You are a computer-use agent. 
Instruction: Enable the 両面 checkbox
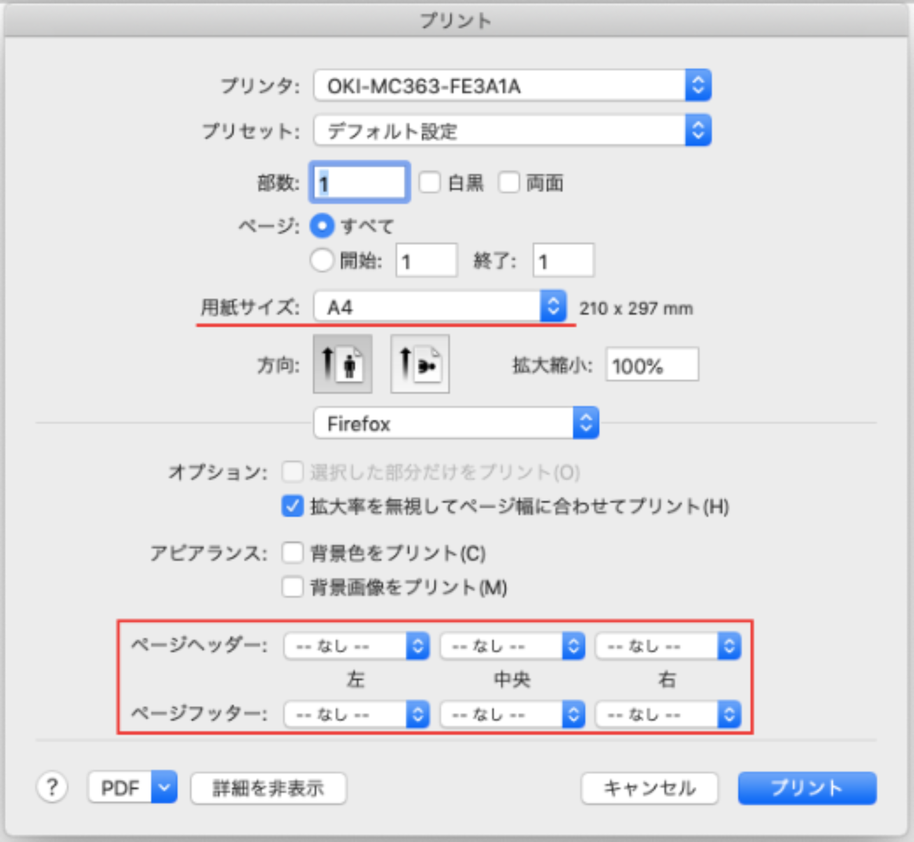point(508,183)
